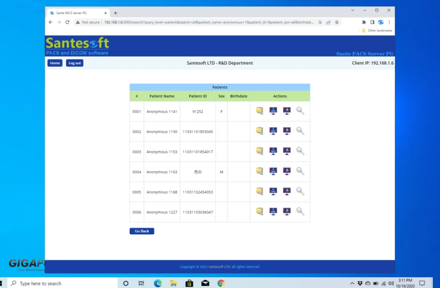Open the Other bookmarks folder
The width and height of the screenshot is (440, 288).
[377, 30]
